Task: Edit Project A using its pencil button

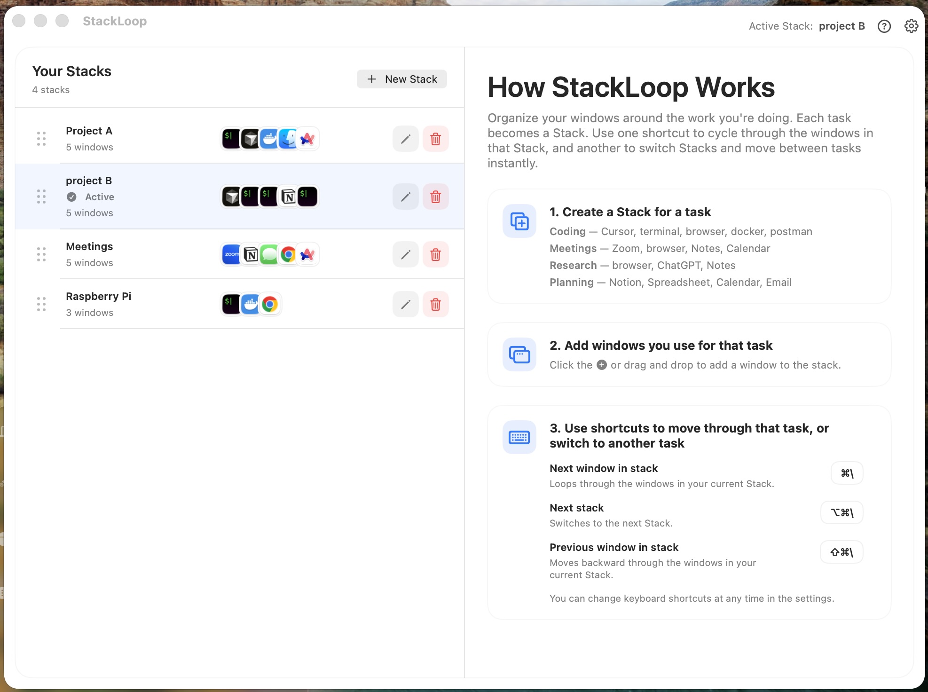Action: (405, 139)
